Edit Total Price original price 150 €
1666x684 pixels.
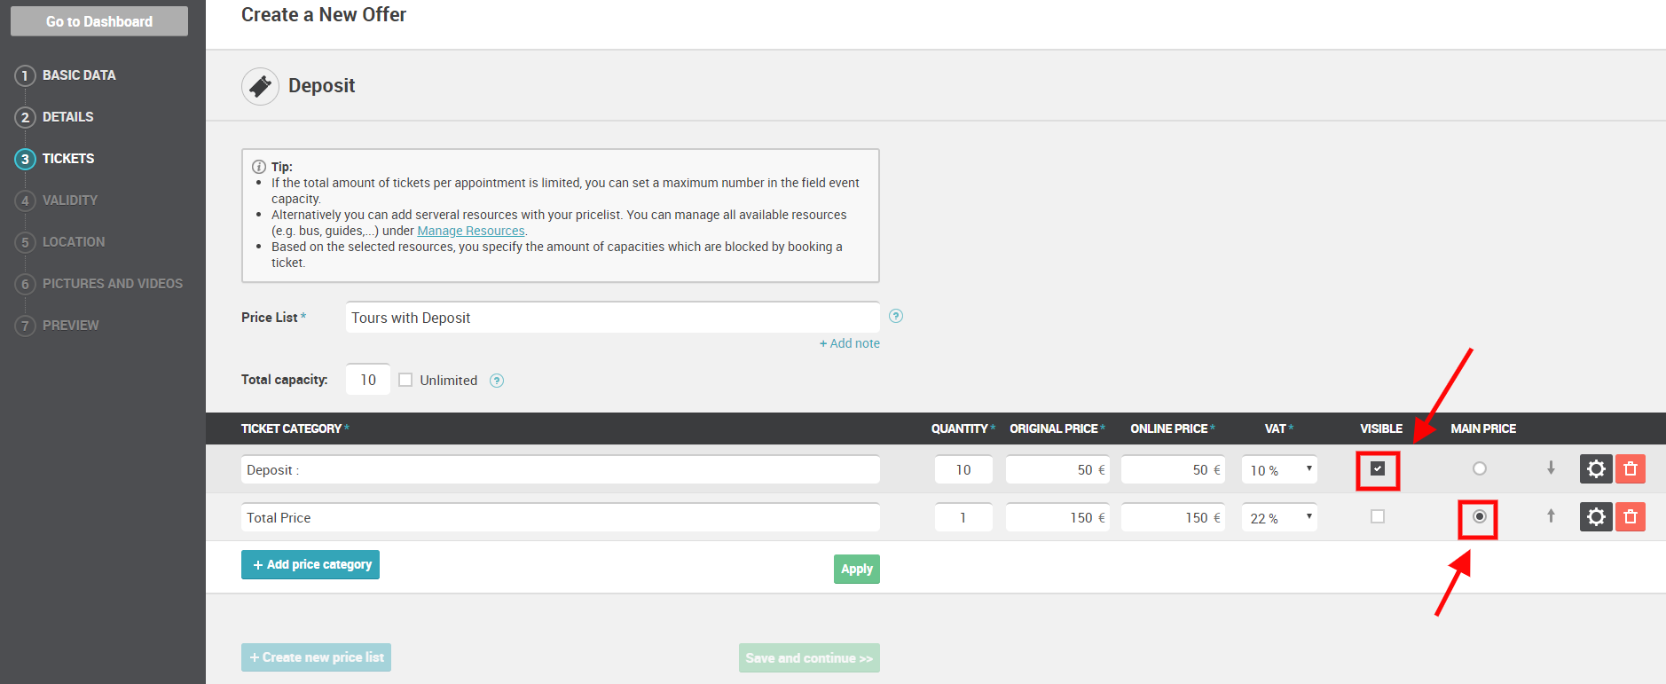[1057, 517]
